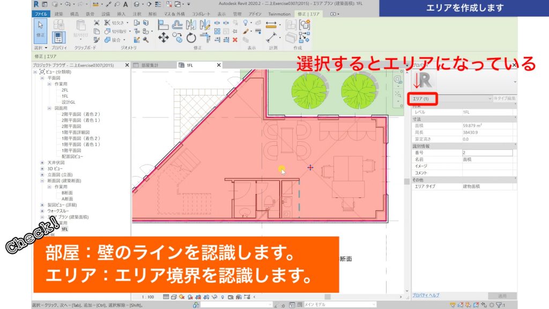Click the 移動 (Move) tool icon

[164, 36]
